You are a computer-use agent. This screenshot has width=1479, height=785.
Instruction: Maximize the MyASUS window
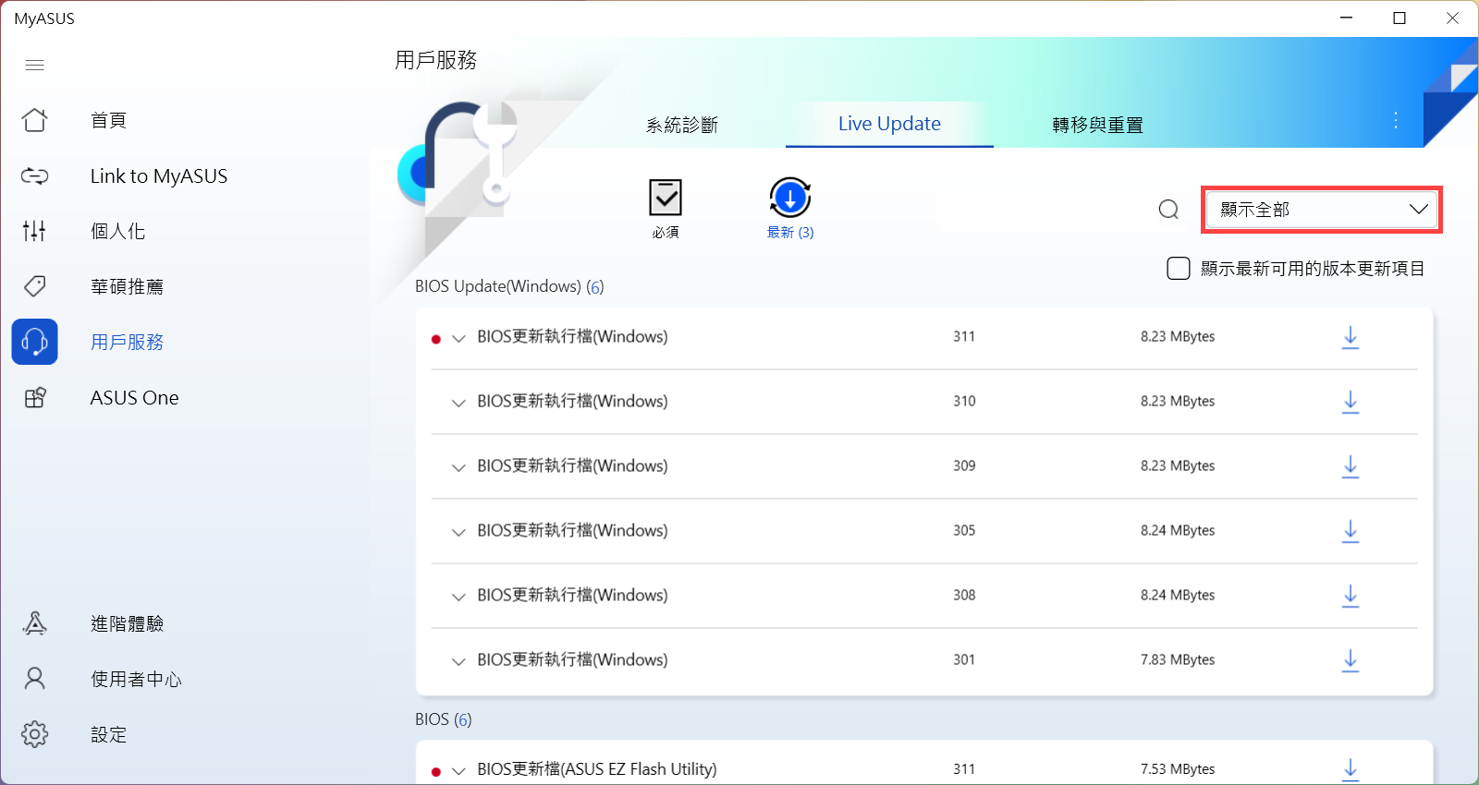point(1400,18)
